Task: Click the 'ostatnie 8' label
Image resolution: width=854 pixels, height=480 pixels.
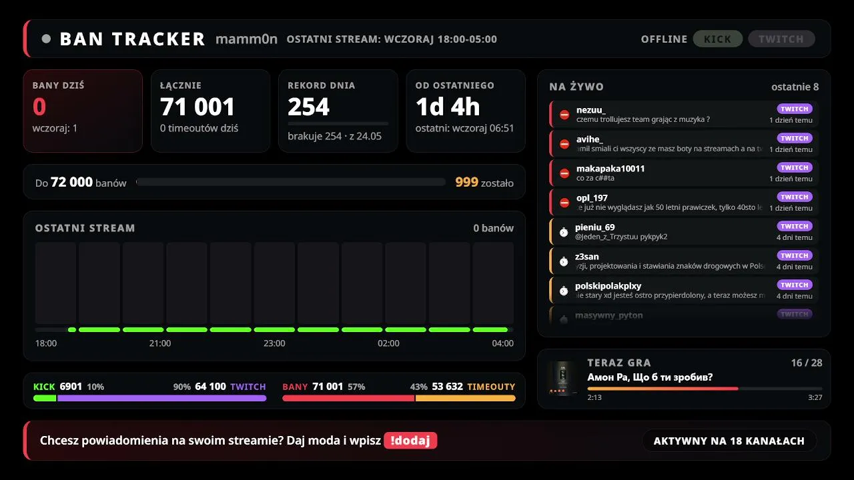Action: (x=795, y=87)
